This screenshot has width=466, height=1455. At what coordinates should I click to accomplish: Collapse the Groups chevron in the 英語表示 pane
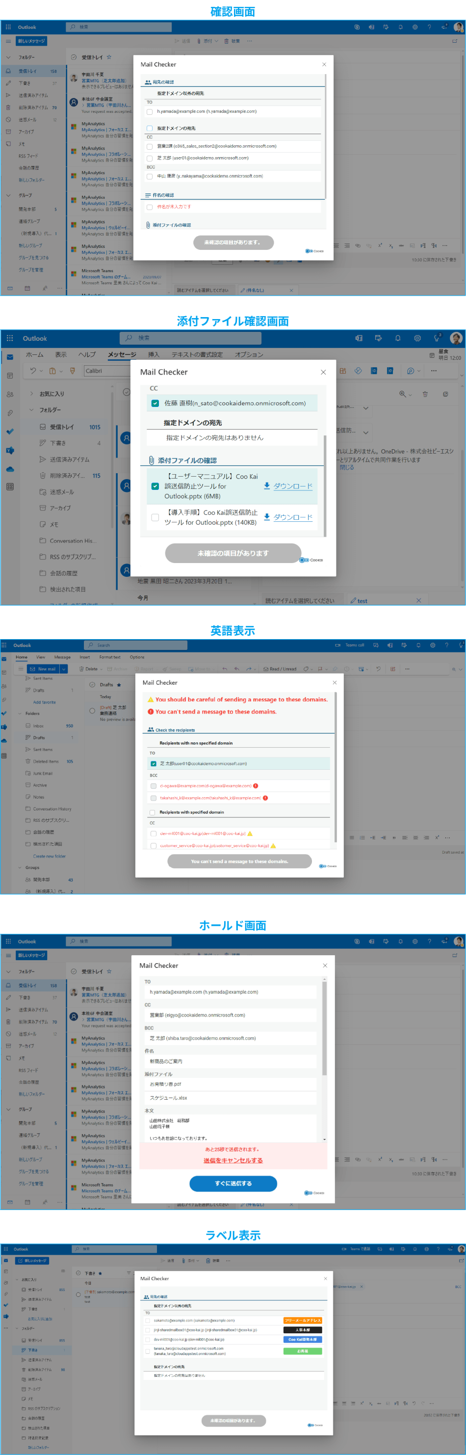point(20,867)
